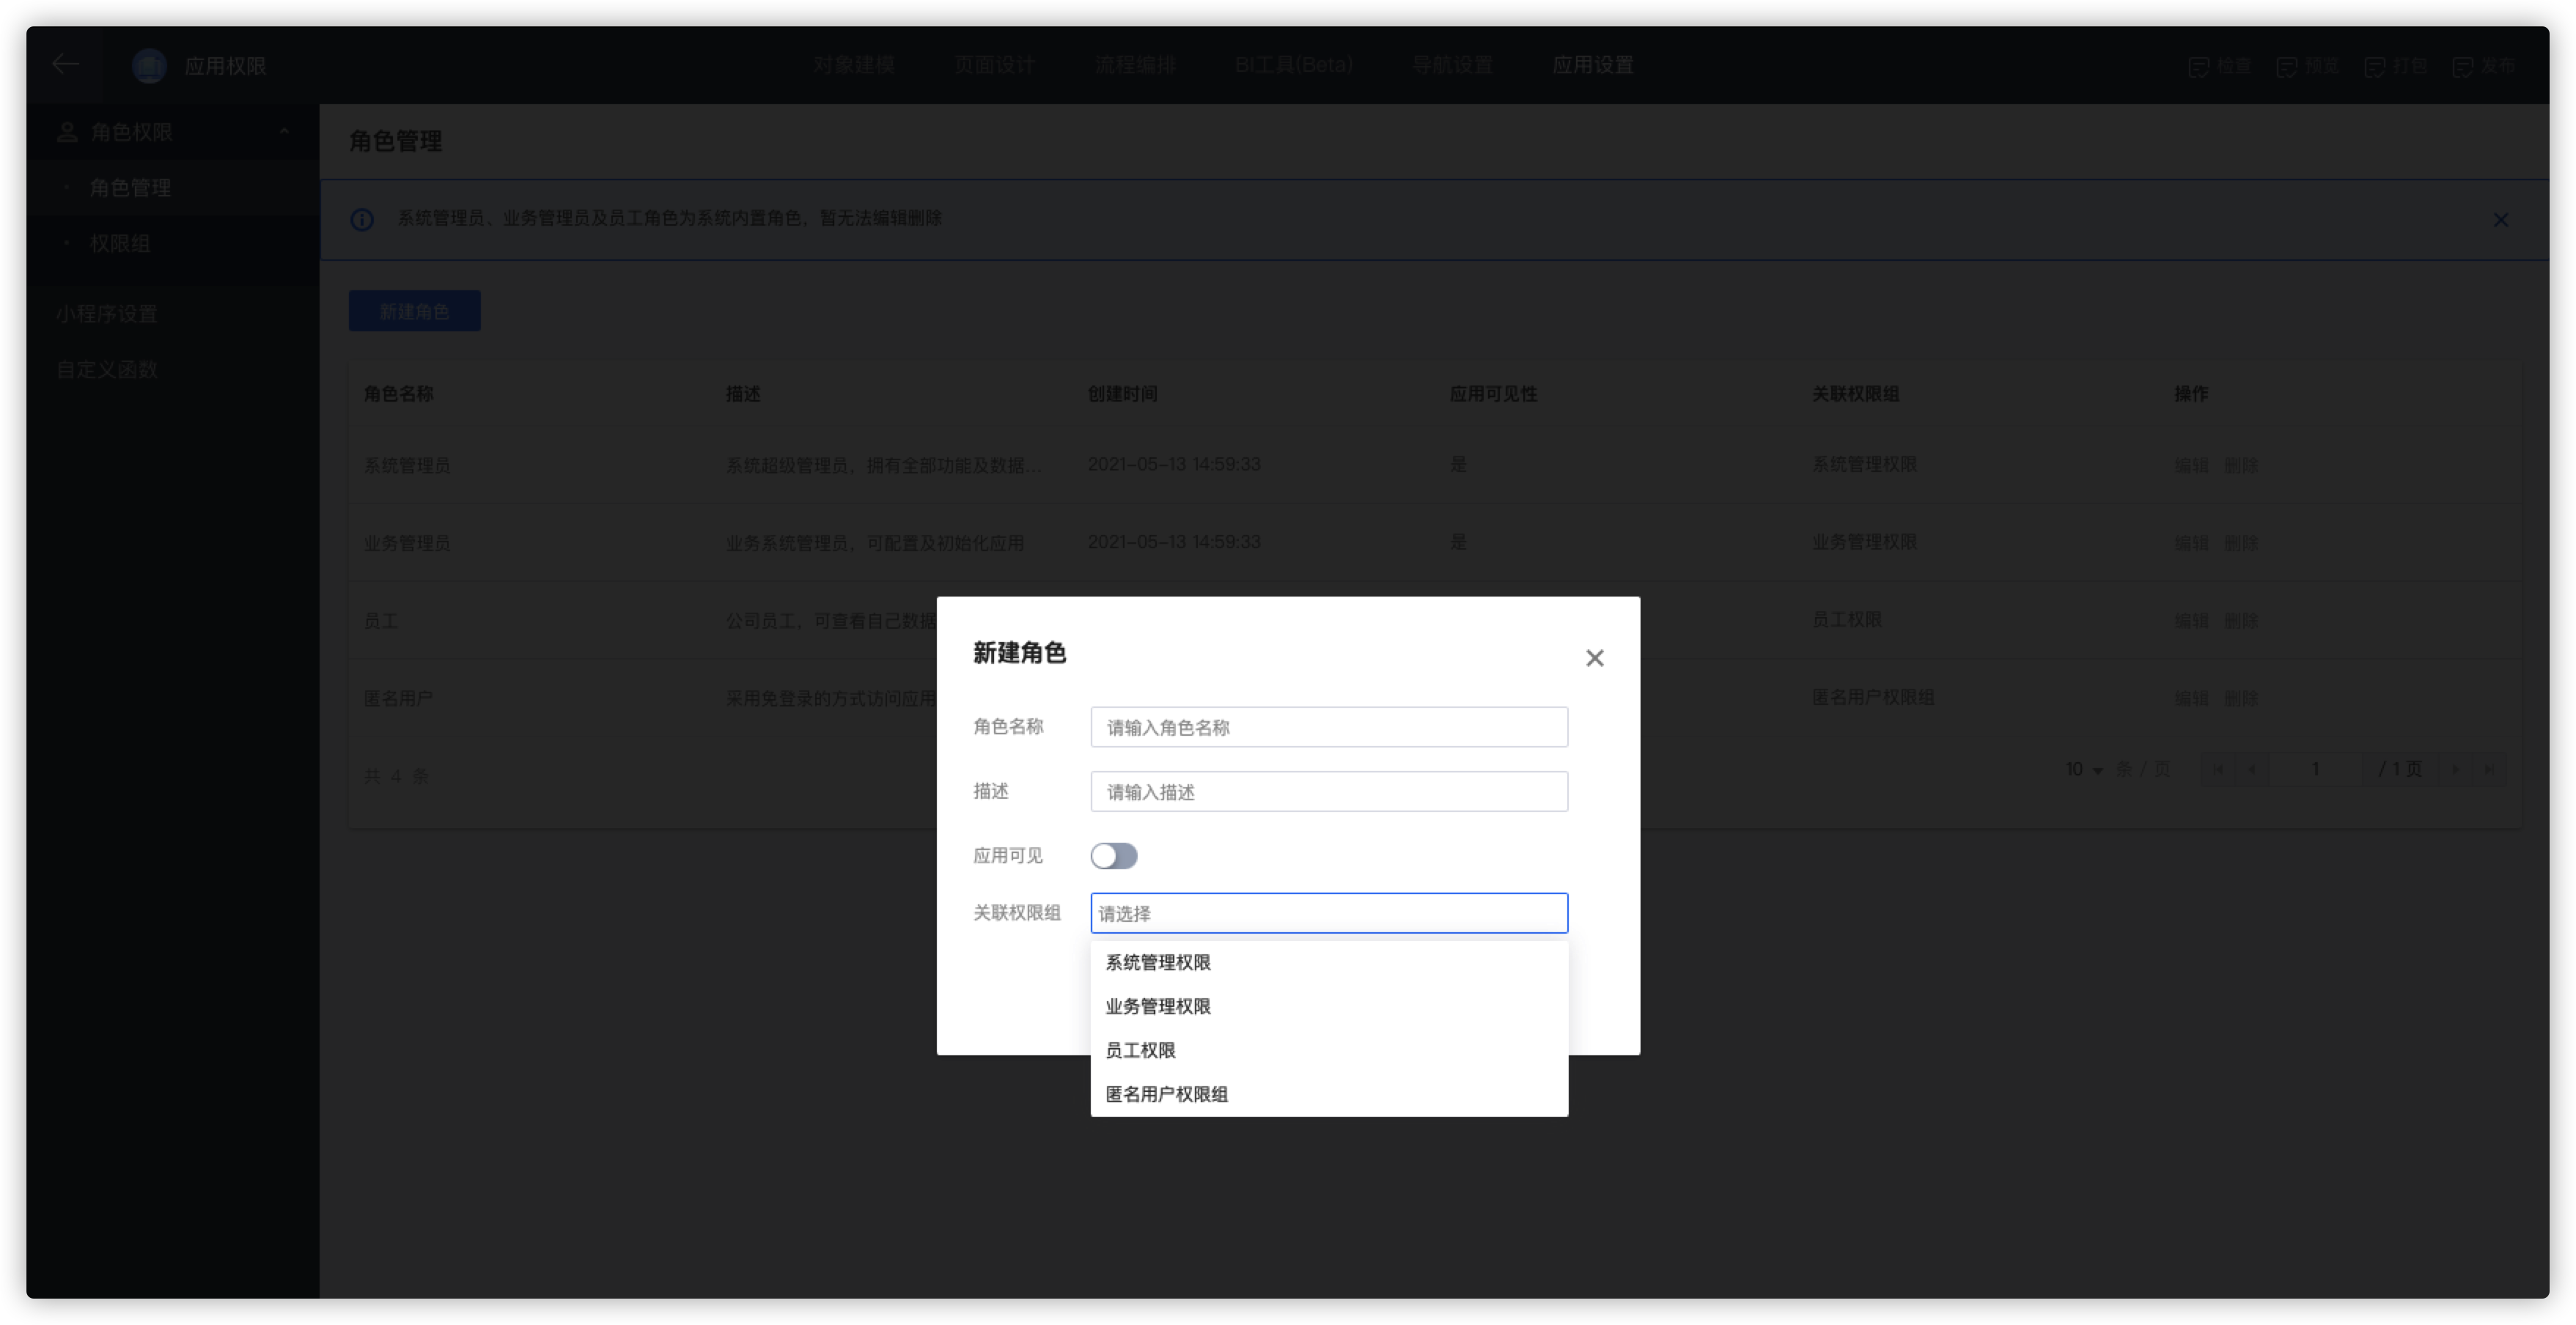Click the 系统管理员 role name cell

[407, 465]
